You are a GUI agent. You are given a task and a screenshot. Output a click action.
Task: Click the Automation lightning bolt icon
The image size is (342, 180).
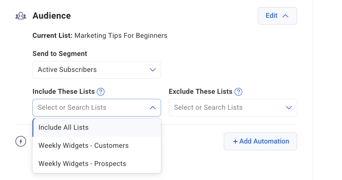point(21,141)
